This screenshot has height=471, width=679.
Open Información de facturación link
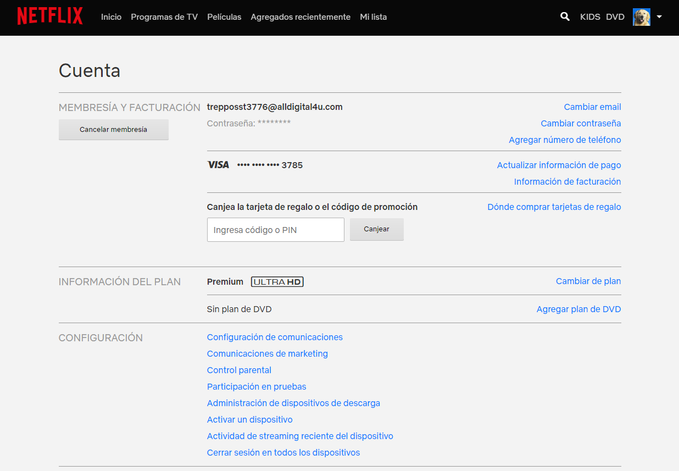click(567, 182)
